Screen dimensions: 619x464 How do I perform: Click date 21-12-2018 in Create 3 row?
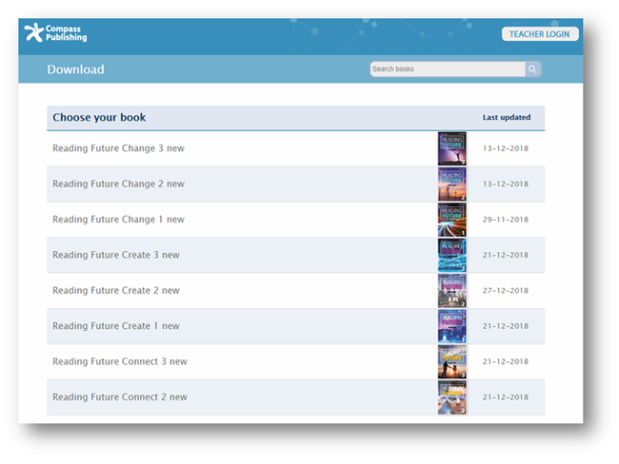pos(506,255)
